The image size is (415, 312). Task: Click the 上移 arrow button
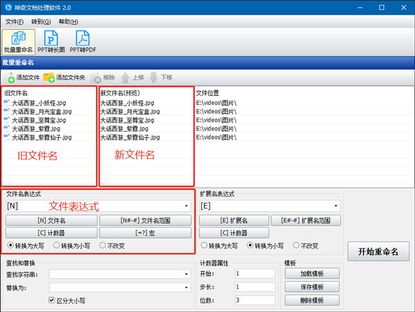pos(132,77)
